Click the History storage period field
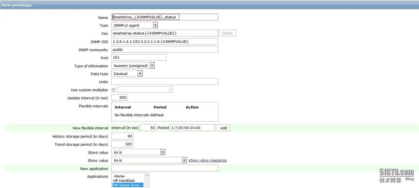Image resolution: width=419 pixels, height=188 pixels. 122,136
